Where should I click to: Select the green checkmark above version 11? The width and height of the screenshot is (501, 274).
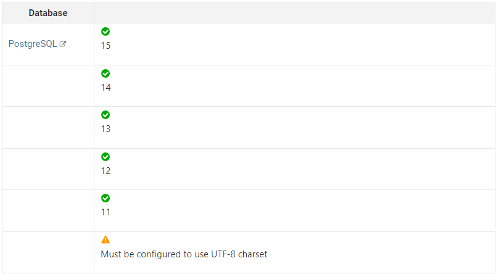[x=106, y=198]
